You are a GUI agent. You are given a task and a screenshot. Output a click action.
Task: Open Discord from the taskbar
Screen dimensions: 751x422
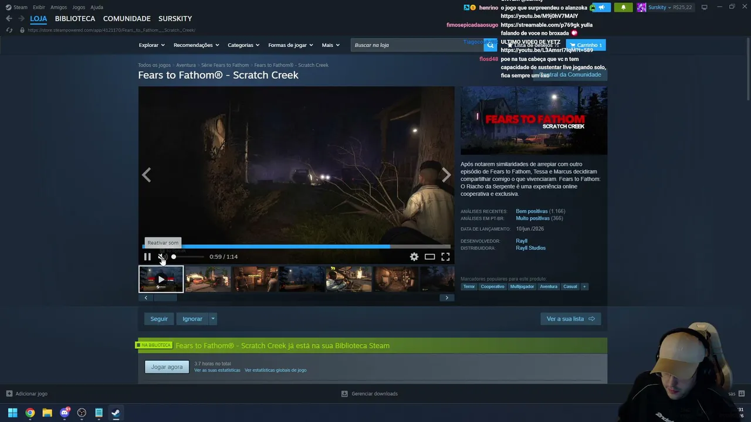[65, 413]
